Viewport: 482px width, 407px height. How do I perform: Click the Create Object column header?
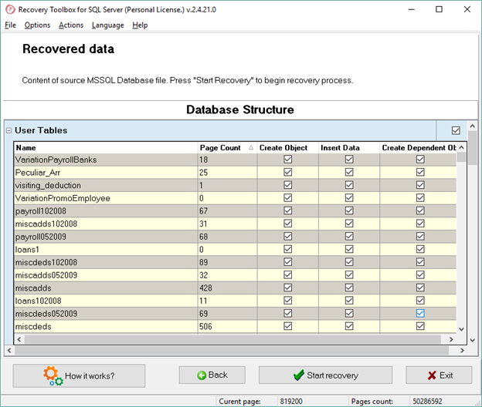click(x=287, y=148)
